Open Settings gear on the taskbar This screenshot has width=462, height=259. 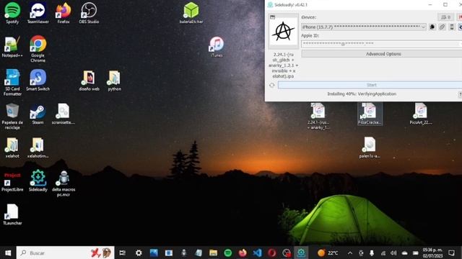pyautogui.click(x=139, y=253)
